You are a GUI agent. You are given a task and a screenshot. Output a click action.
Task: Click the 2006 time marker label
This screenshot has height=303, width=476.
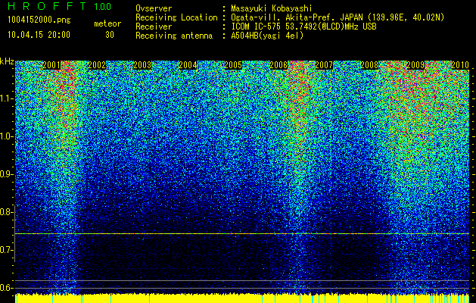click(278, 65)
